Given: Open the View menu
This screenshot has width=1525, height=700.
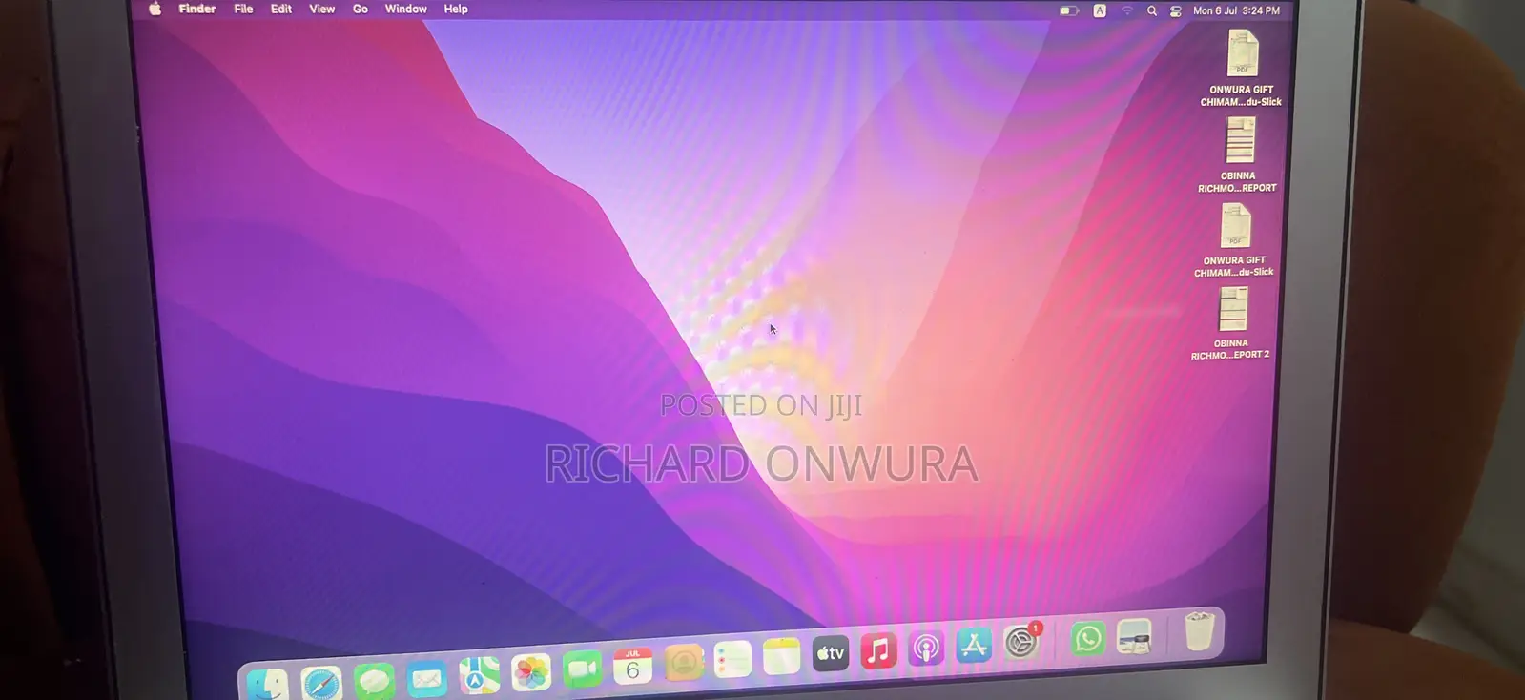Looking at the screenshot, I should (322, 9).
